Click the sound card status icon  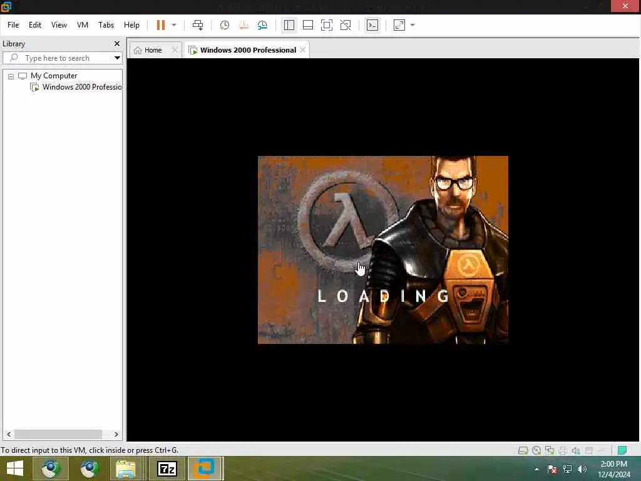pyautogui.click(x=576, y=450)
